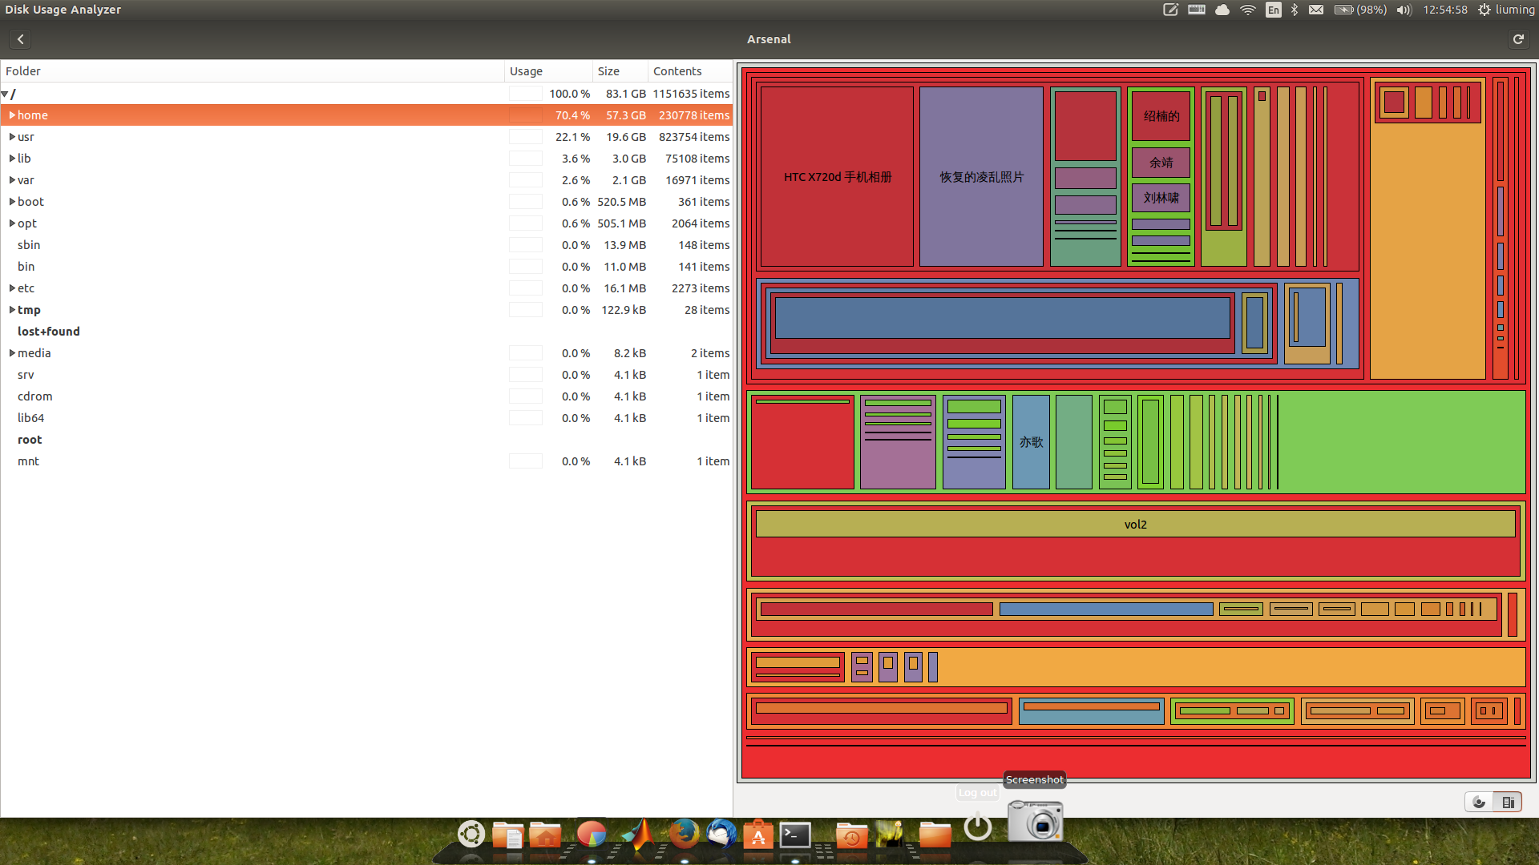Open the Terminal from the dock
Screen dimensions: 1539x865
point(795,835)
